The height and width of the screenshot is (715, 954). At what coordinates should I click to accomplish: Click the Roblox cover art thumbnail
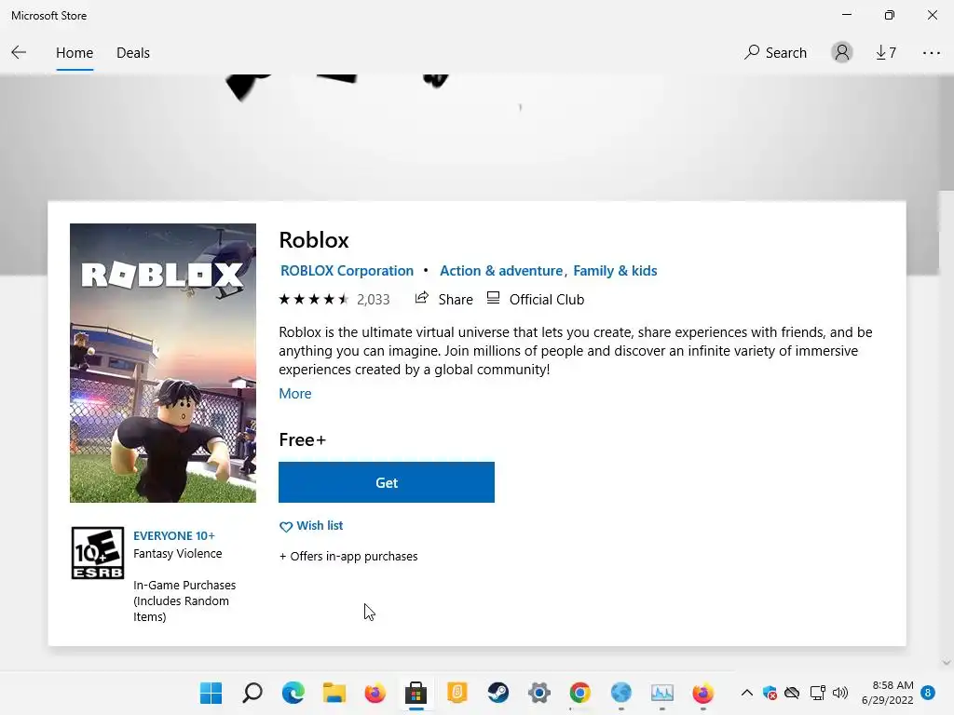coord(163,363)
